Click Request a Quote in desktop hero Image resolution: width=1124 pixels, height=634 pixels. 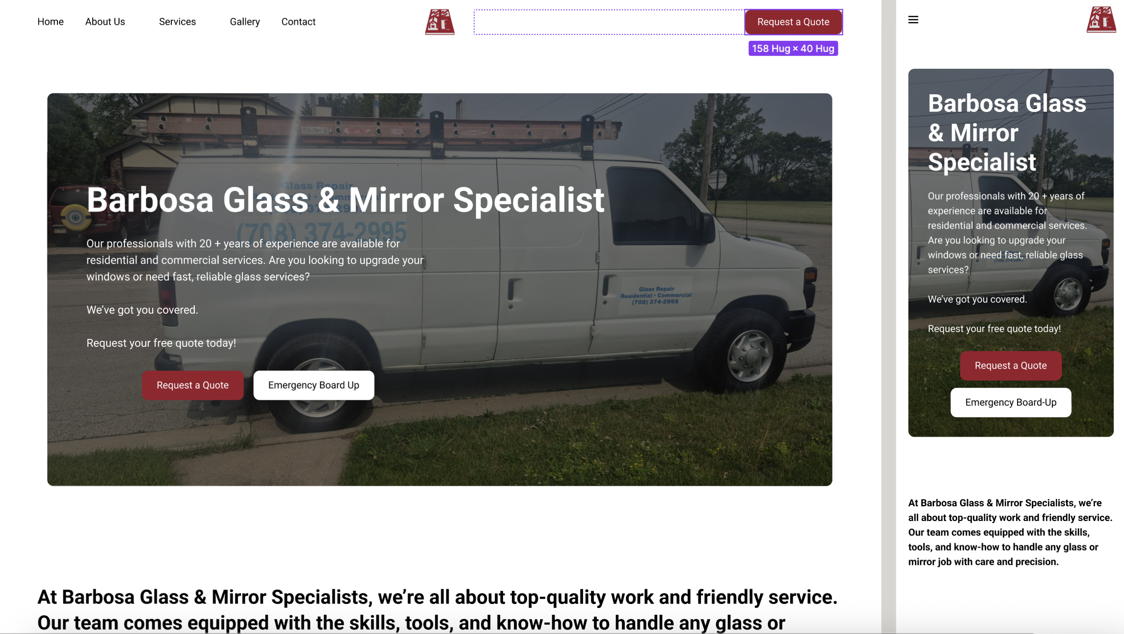(x=192, y=385)
